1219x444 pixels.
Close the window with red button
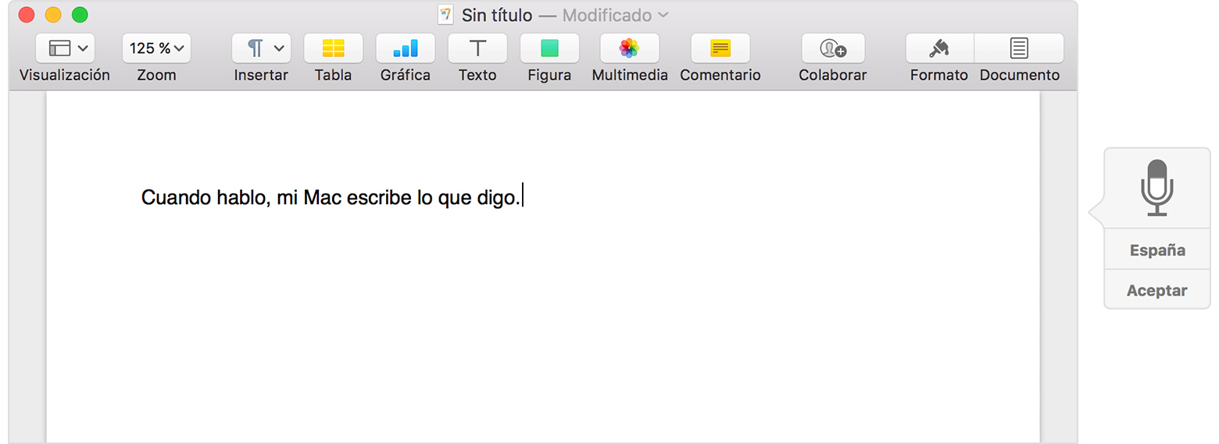(x=27, y=15)
